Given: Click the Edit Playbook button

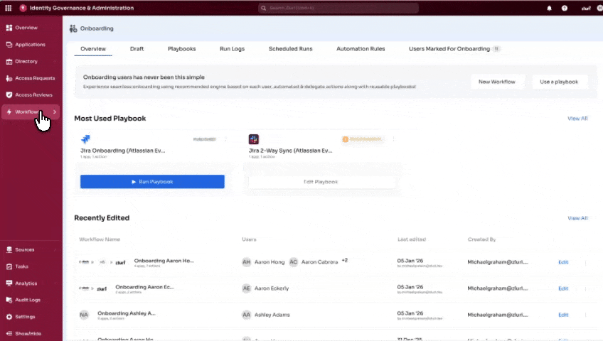Looking at the screenshot, I should 321,182.
